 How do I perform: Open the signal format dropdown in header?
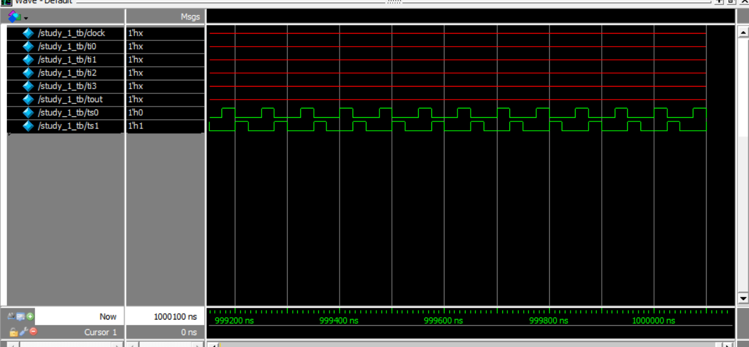(25, 17)
